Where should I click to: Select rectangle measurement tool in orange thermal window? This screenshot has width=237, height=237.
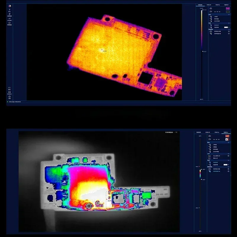tap(211, 19)
